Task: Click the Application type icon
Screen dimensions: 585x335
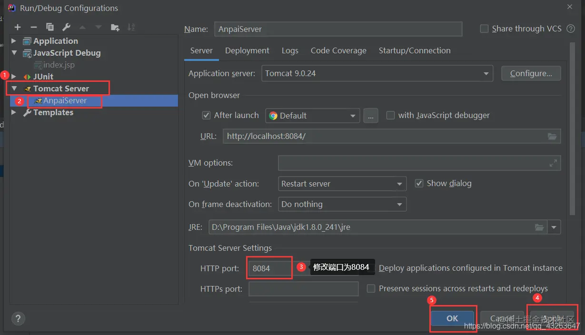Action: click(x=27, y=41)
